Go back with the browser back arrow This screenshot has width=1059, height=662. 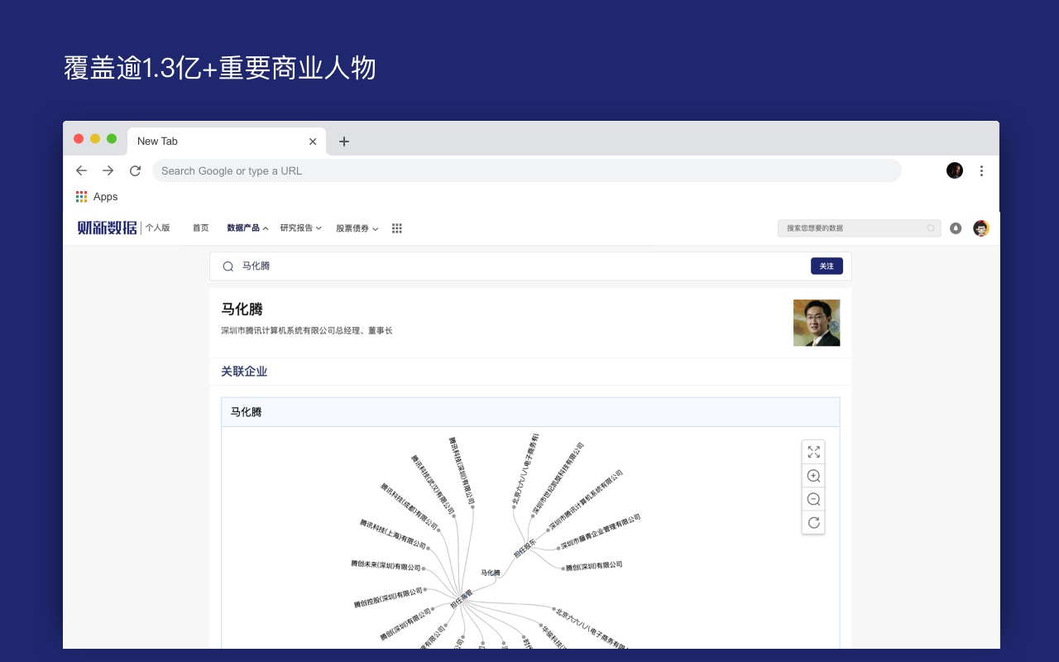[81, 170]
